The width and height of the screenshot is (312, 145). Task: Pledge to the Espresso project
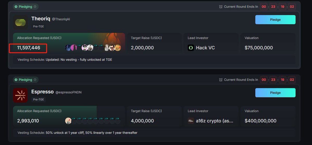[275, 93]
